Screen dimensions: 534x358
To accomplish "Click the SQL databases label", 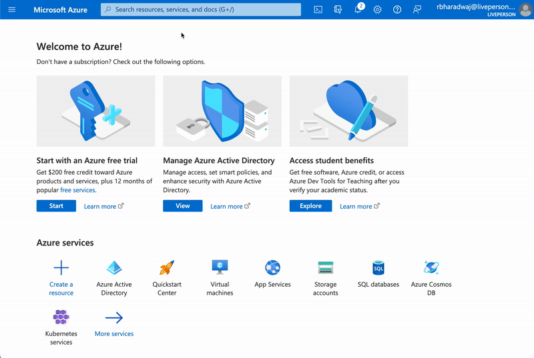I will point(378,285).
